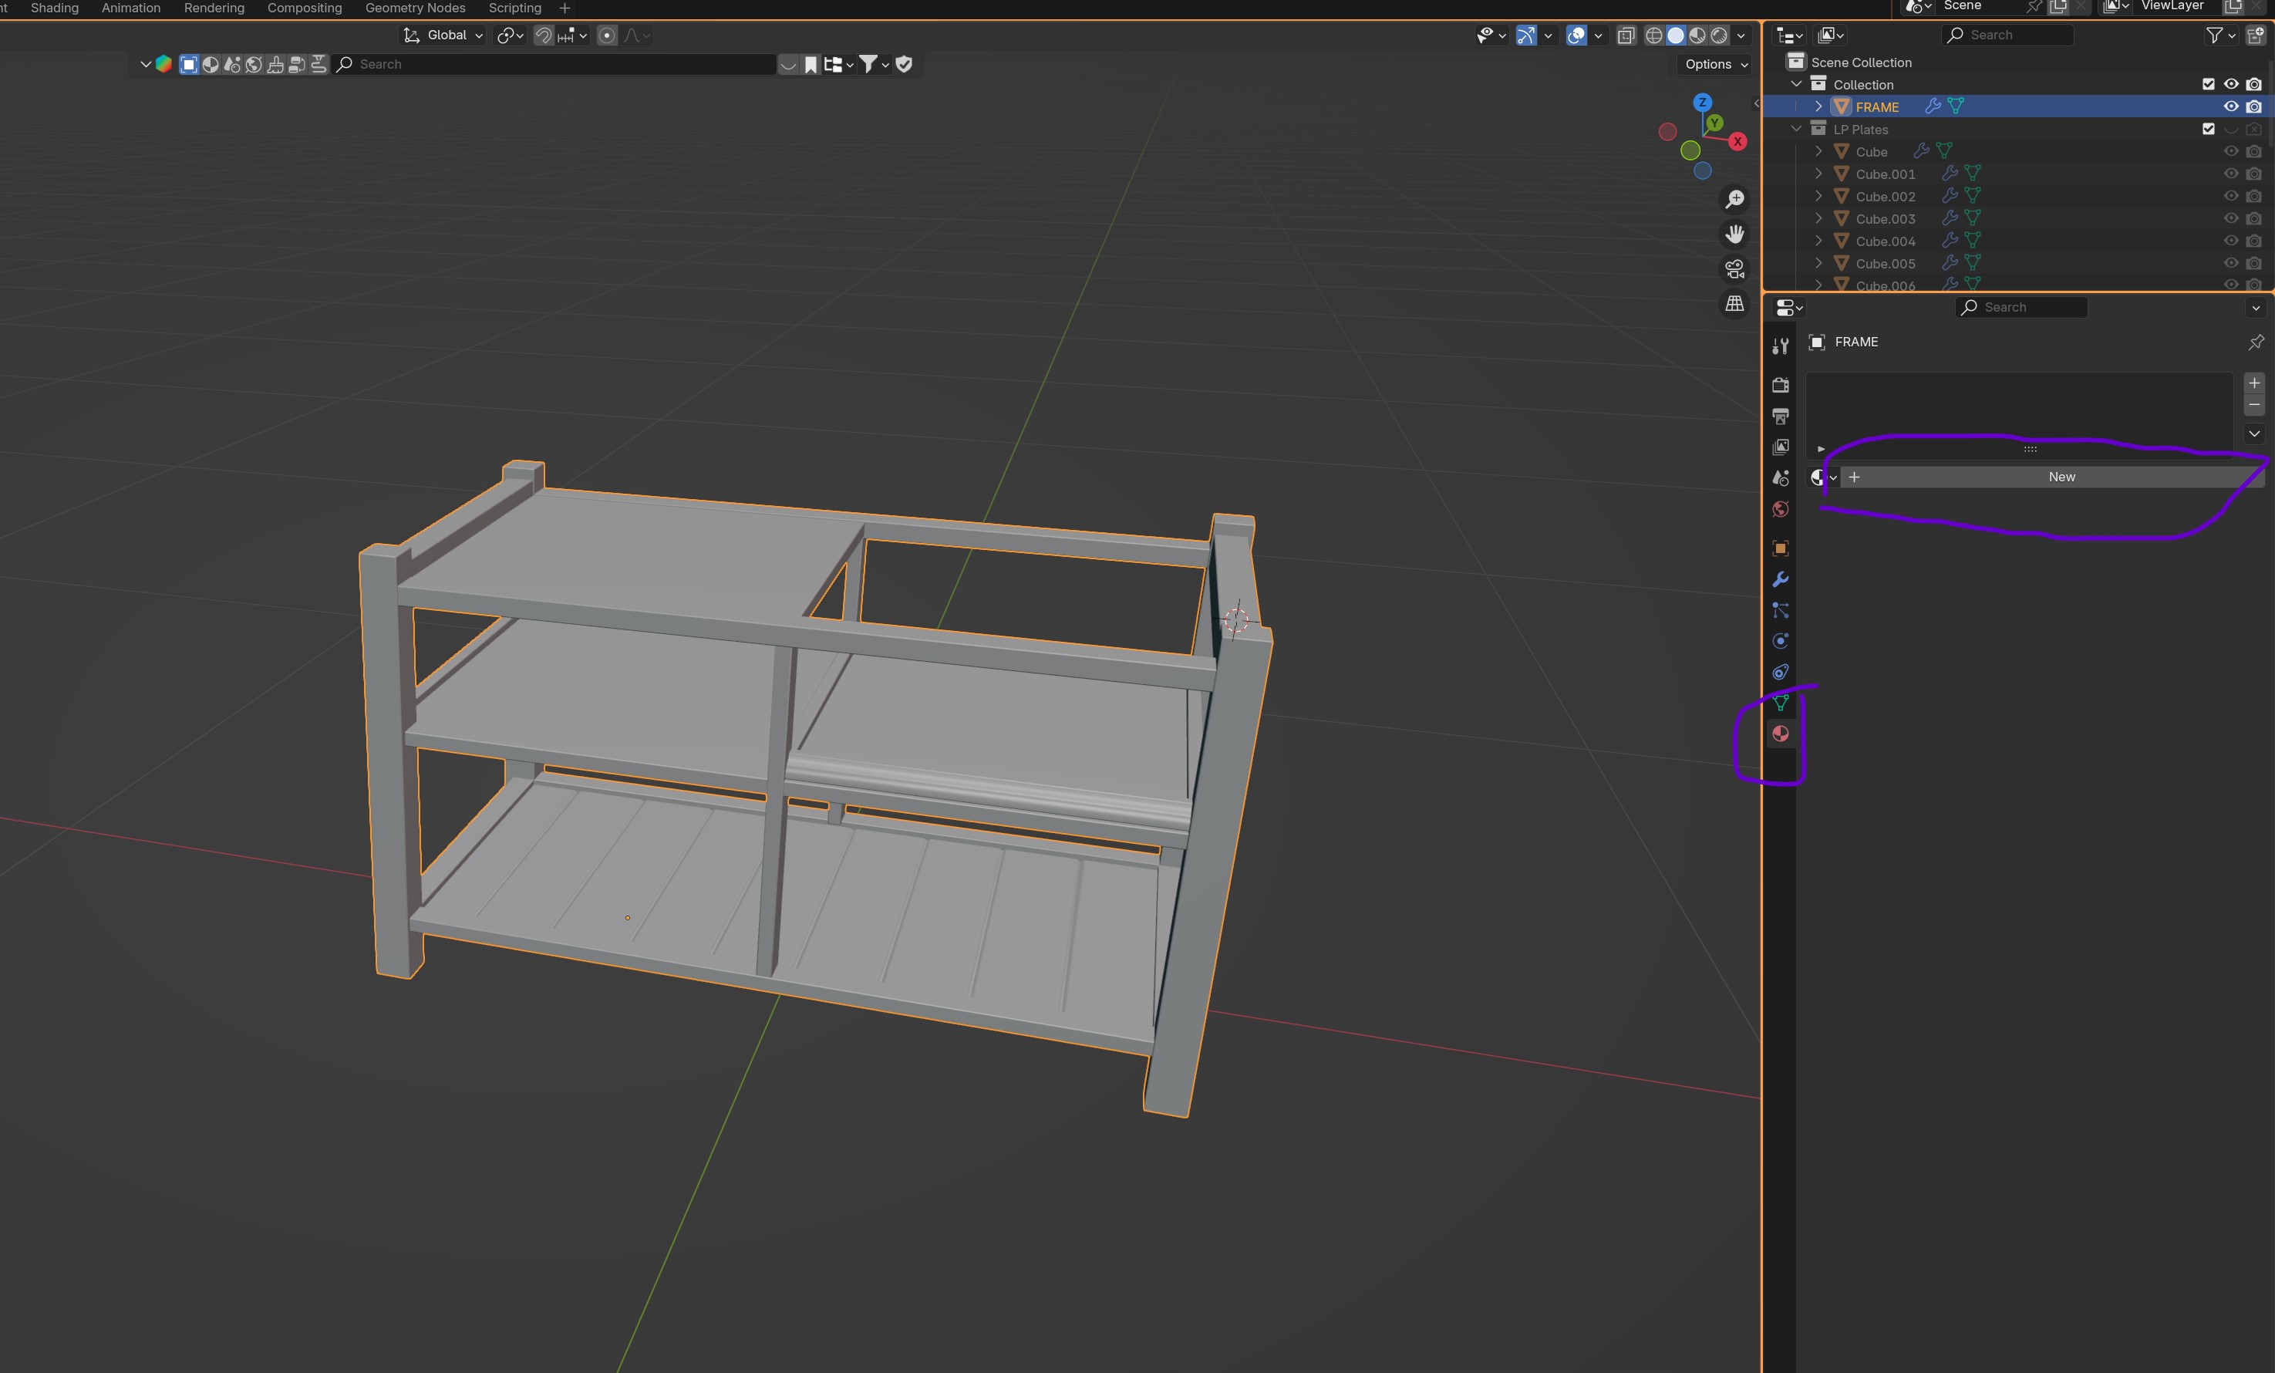This screenshot has height=1373, width=2275.
Task: Open the pivot point dropdown
Action: 511,35
